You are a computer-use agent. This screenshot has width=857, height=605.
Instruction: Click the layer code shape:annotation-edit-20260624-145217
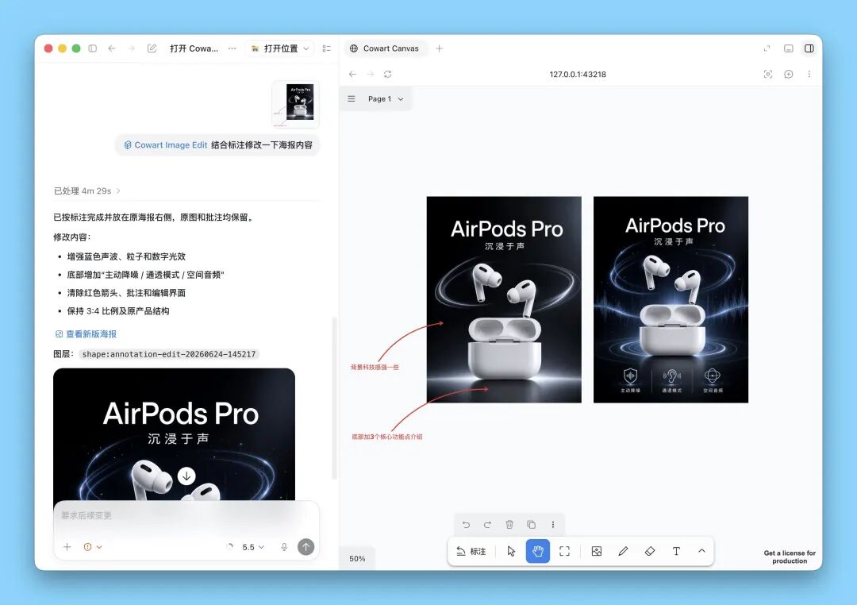(169, 354)
